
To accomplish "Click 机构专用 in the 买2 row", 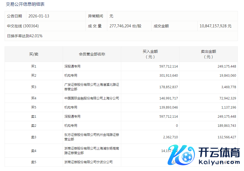I will pyautogui.click(x=71, y=75).
